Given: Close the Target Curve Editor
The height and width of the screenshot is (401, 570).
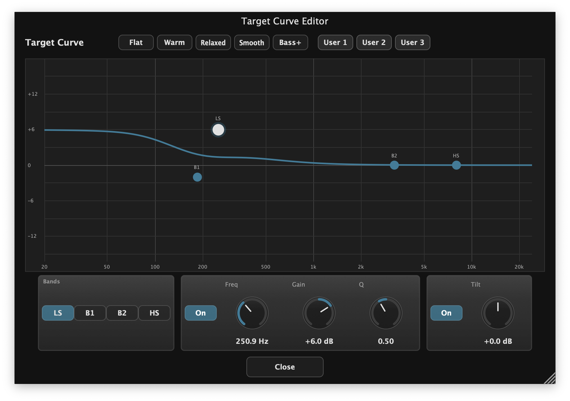Looking at the screenshot, I should pos(285,367).
